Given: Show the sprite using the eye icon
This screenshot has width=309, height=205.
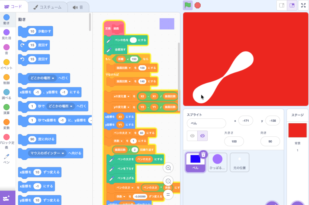Looking at the screenshot, I should pos(192,136).
